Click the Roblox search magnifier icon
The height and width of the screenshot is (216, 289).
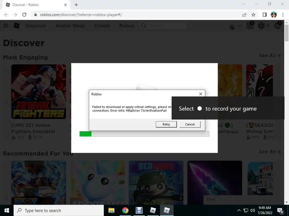144,26
